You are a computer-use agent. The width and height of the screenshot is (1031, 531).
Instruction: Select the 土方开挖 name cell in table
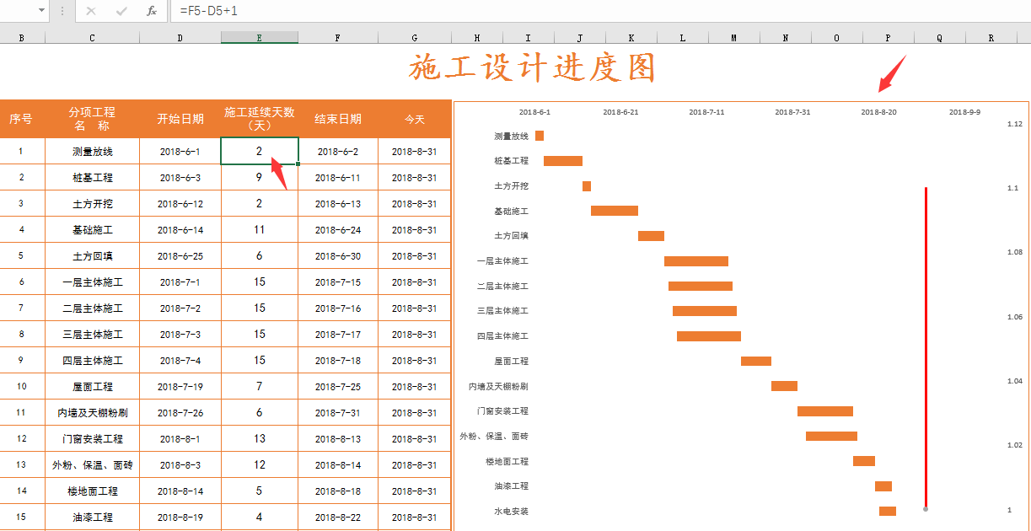coord(92,204)
